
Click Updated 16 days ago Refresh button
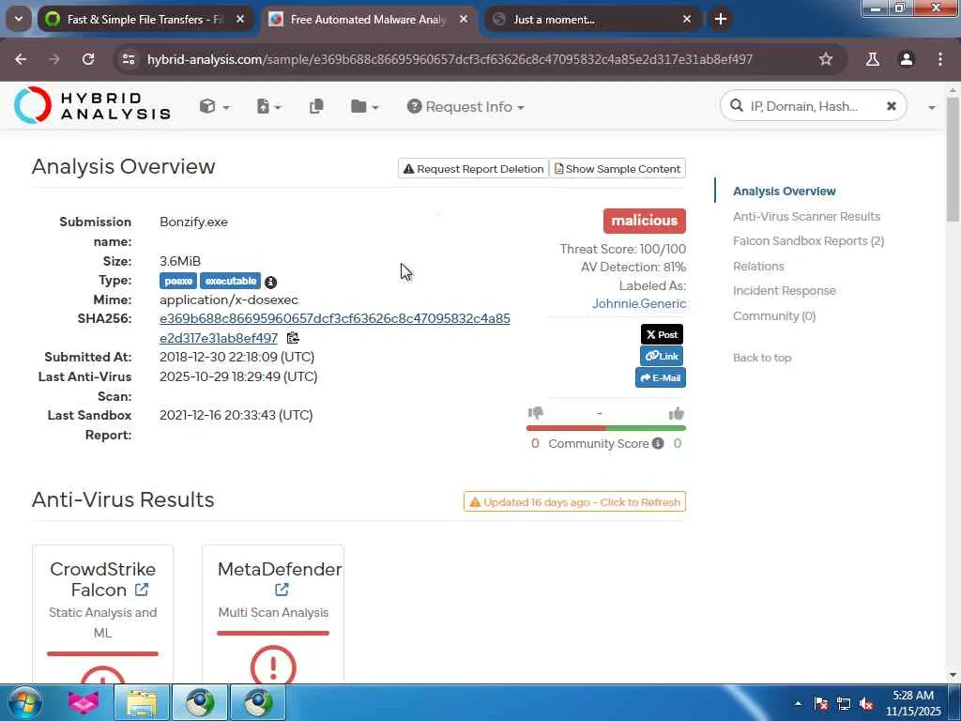574,502
